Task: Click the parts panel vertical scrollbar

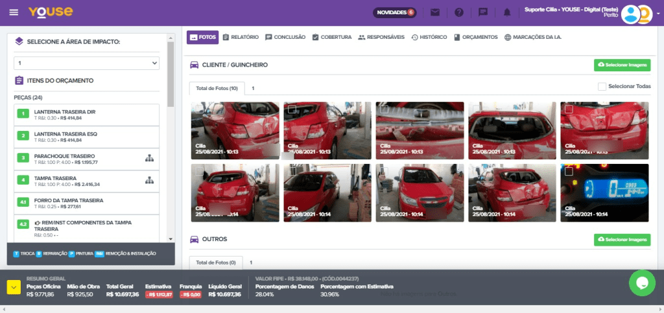Action: (x=171, y=74)
